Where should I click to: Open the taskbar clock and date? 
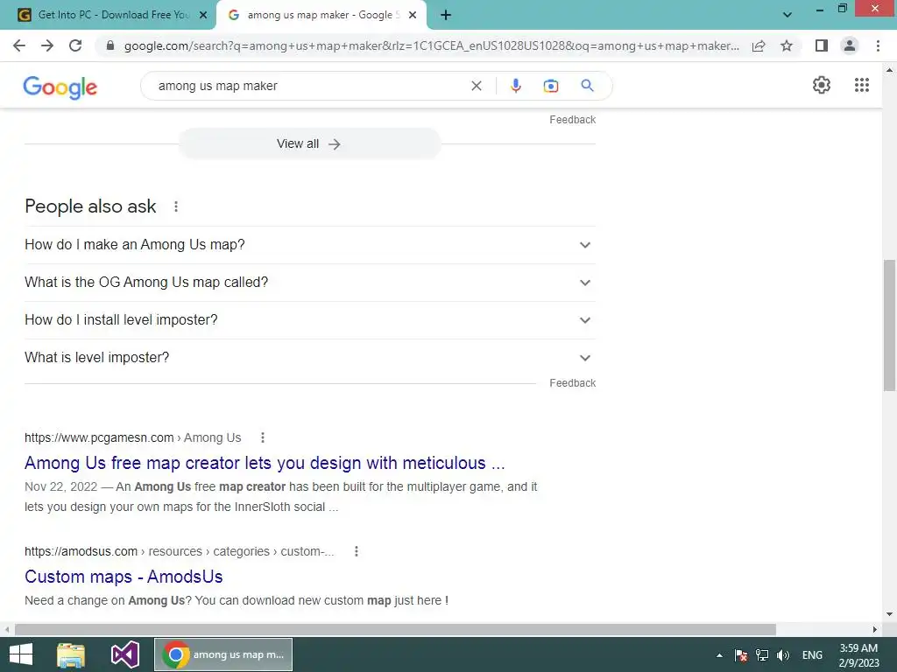click(858, 655)
